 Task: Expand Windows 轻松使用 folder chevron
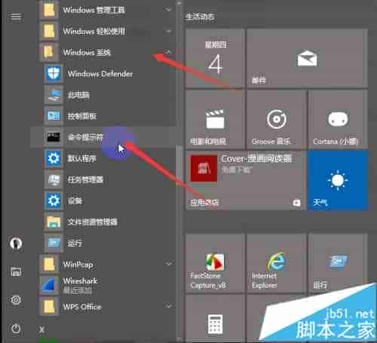pos(168,32)
